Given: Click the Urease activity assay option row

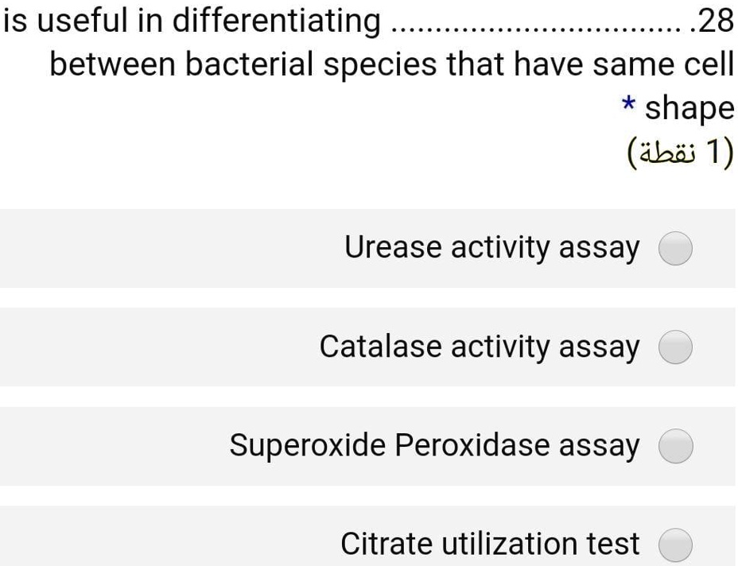Looking at the screenshot, I should (369, 248).
